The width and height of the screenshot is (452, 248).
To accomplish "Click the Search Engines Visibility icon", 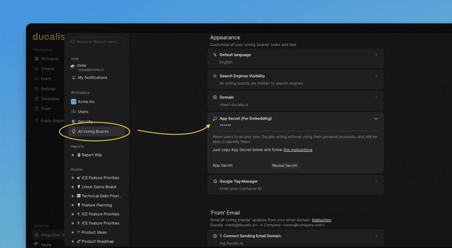I will pos(215,76).
